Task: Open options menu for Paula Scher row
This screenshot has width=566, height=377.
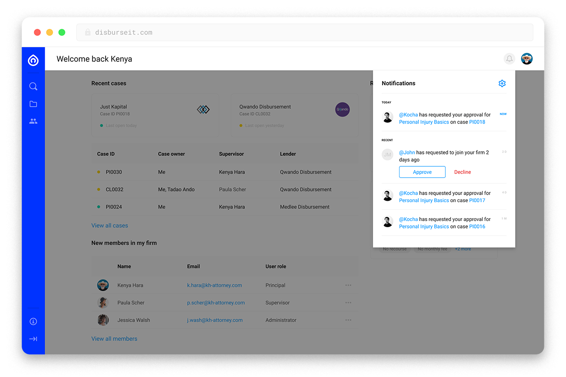Action: click(x=348, y=303)
